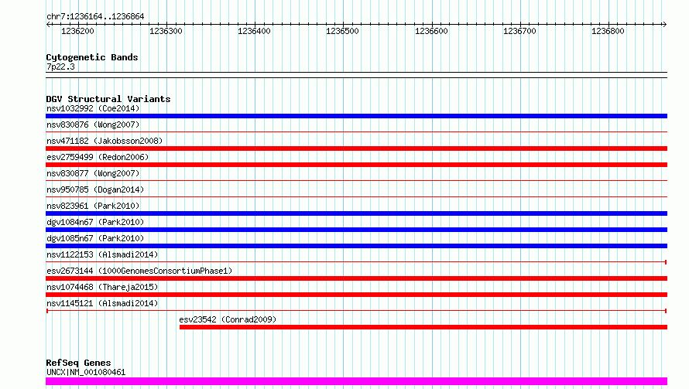The width and height of the screenshot is (689, 389).
Task: Click the thin red line under nsv1122153
Action: 356,262
